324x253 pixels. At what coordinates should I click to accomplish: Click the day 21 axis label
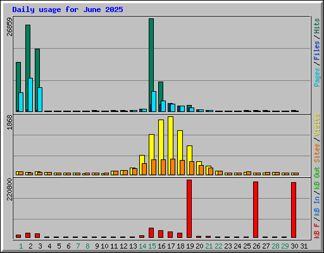(209, 246)
